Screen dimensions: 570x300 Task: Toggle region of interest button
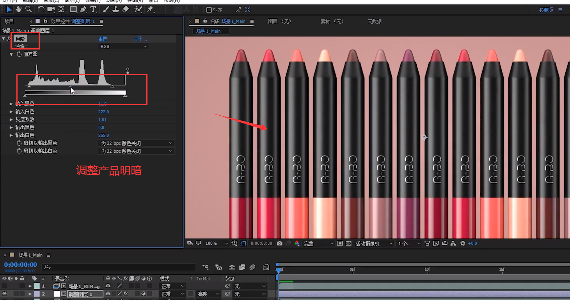pyautogui.click(x=340, y=243)
